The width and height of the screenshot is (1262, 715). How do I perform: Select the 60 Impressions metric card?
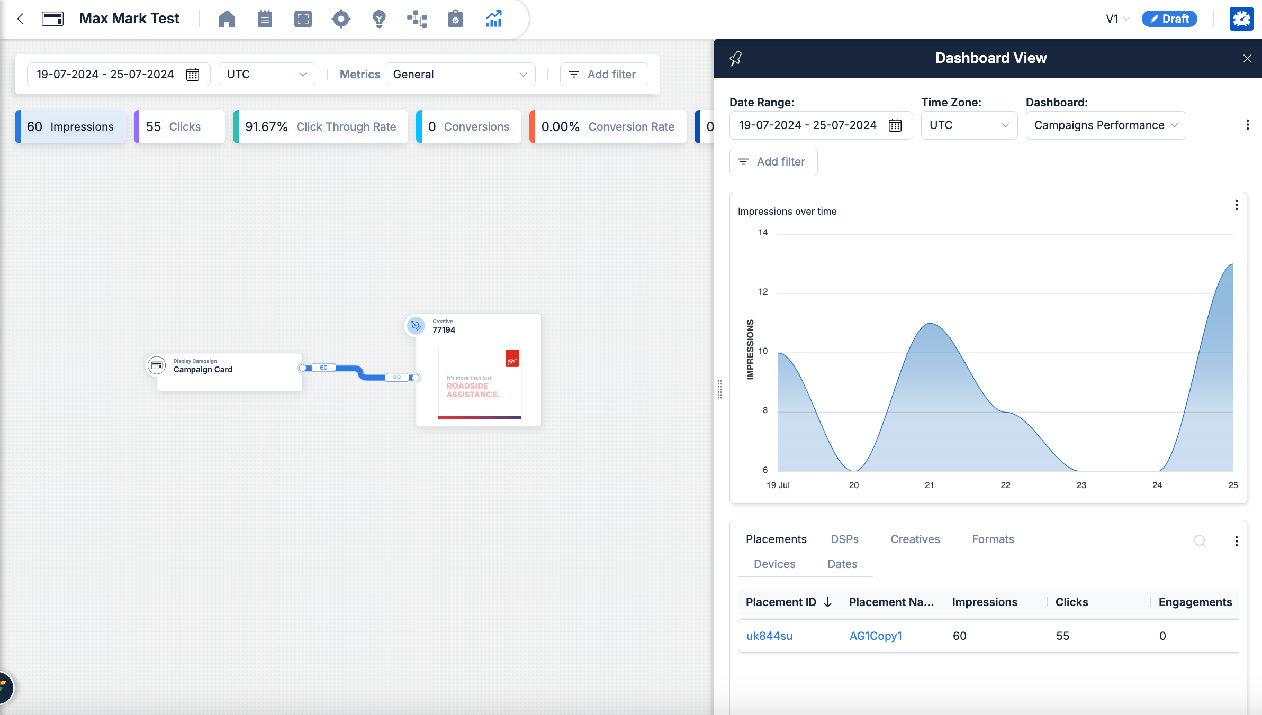pos(70,127)
